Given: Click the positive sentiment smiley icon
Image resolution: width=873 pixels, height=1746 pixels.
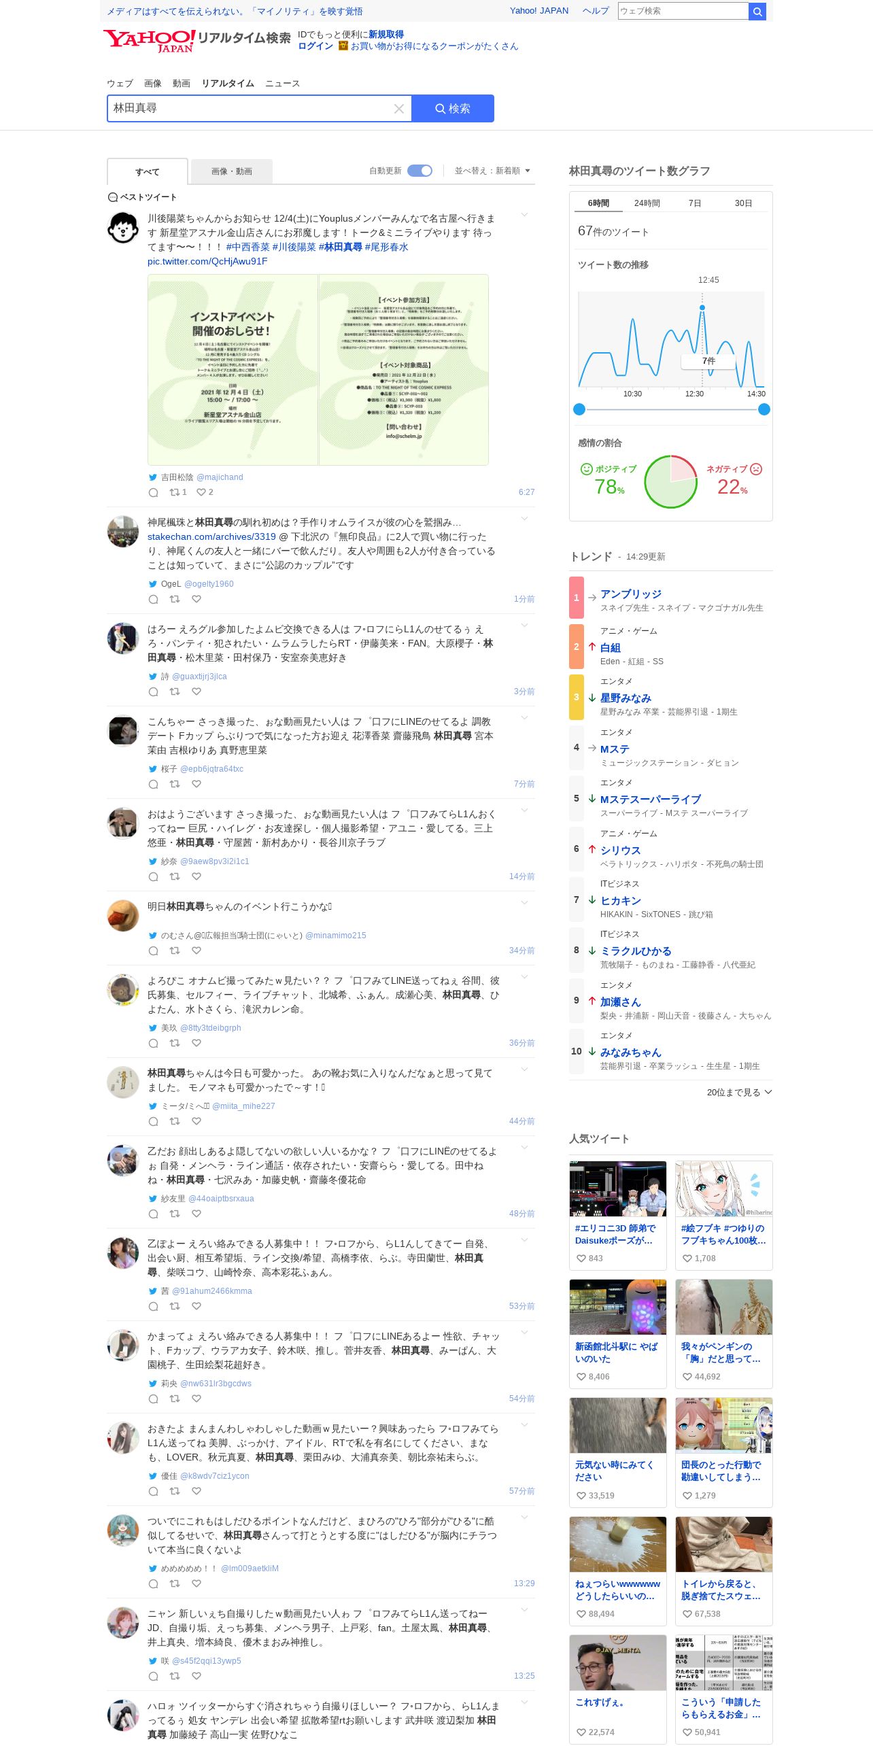Looking at the screenshot, I should (586, 469).
